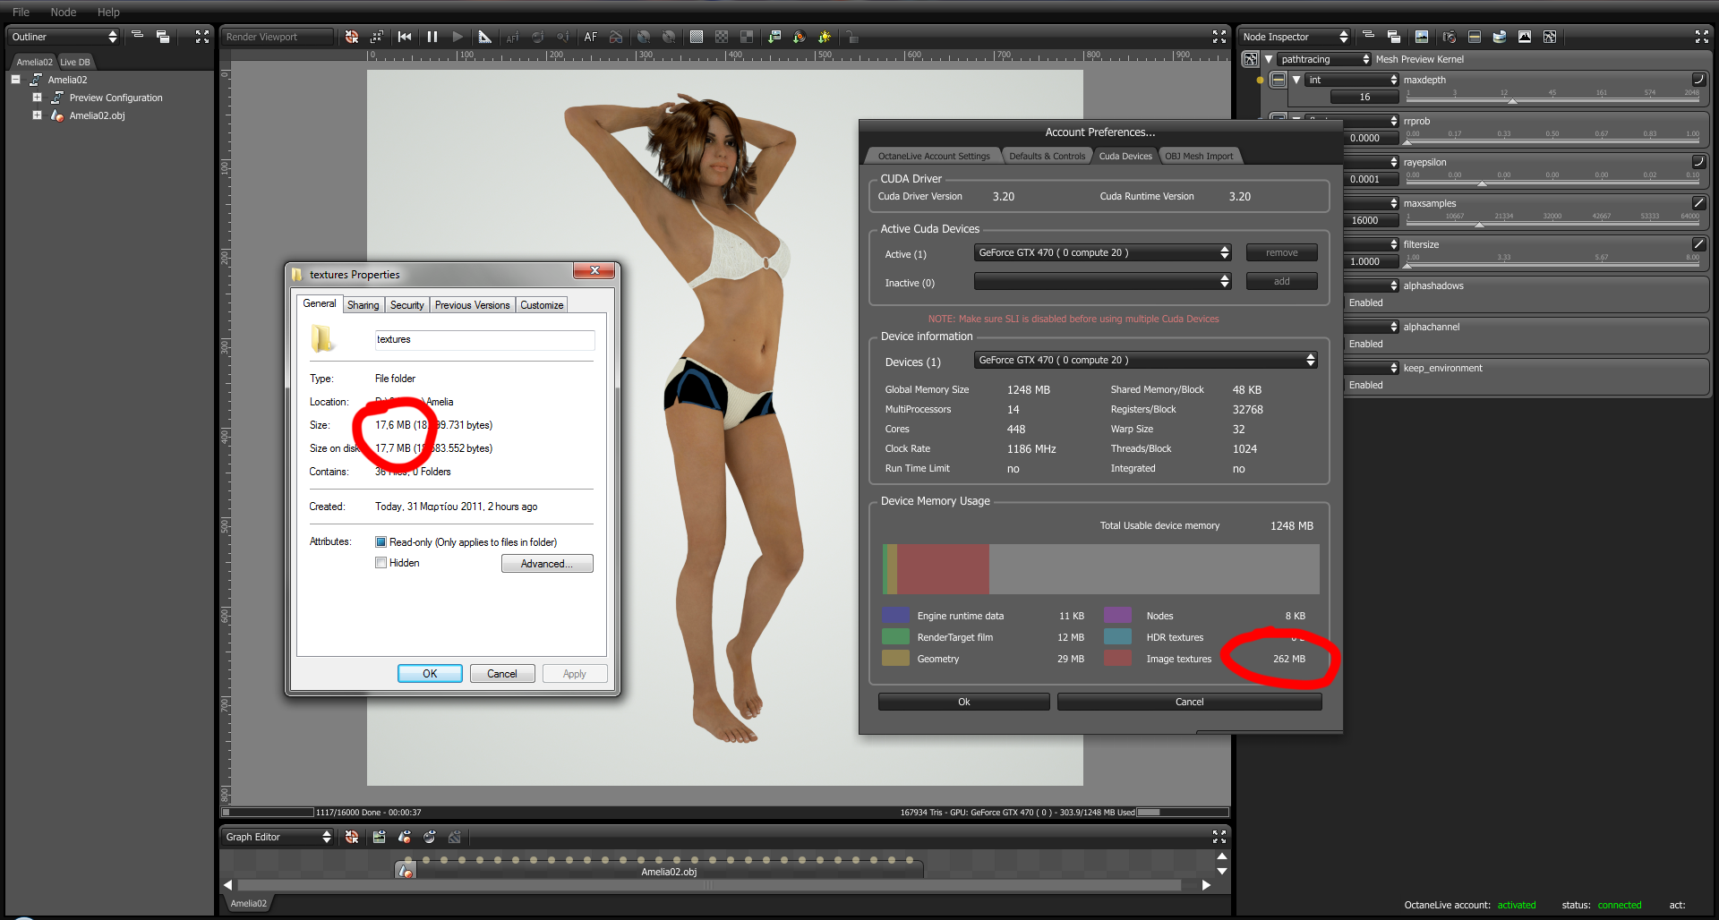Expand the Amelia02.obj tree item
1719x920 pixels.
pos(37,115)
